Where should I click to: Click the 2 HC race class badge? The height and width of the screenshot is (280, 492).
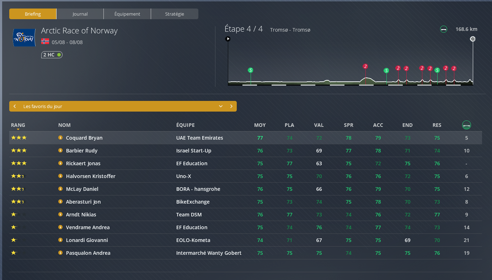[x=52, y=55]
